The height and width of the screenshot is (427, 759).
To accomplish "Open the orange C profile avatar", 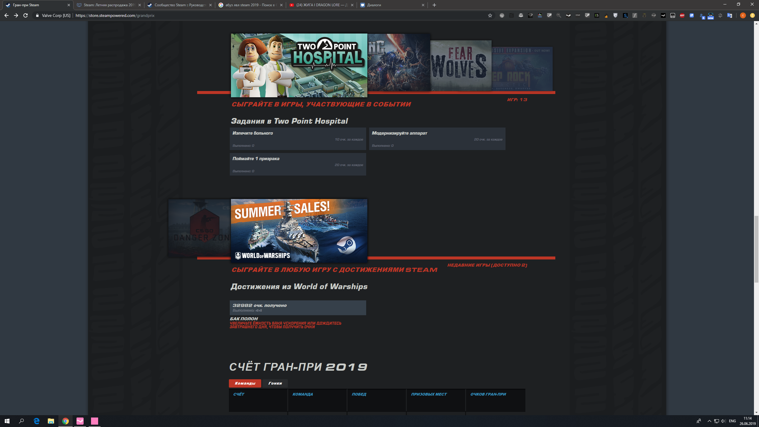I will point(743,15).
